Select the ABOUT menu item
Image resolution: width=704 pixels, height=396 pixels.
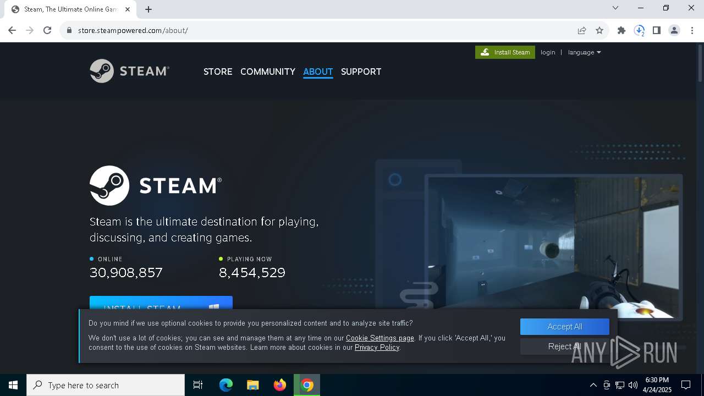click(x=318, y=71)
